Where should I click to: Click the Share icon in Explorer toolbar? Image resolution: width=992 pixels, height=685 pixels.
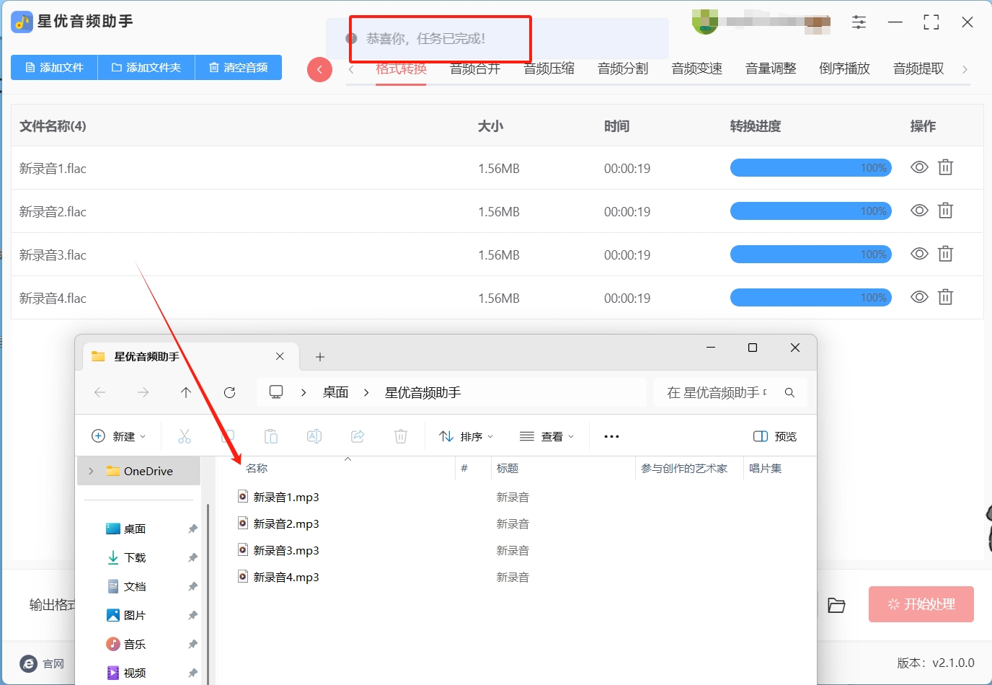click(358, 436)
